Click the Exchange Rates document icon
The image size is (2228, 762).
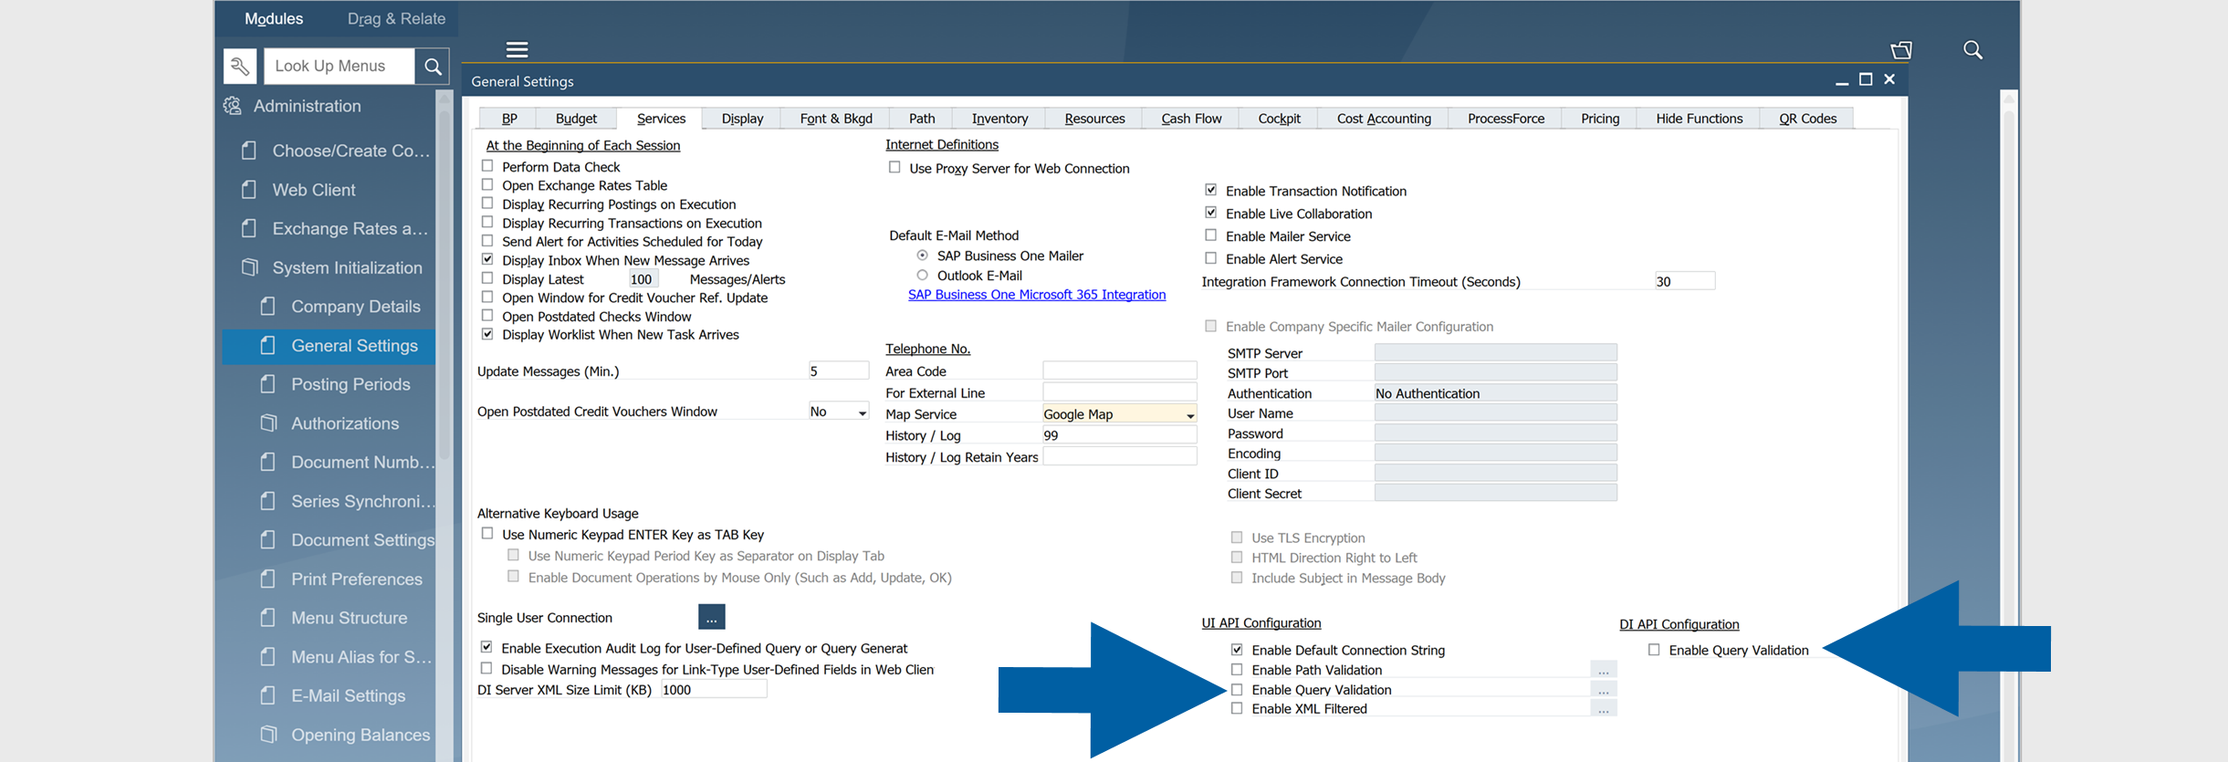(248, 228)
